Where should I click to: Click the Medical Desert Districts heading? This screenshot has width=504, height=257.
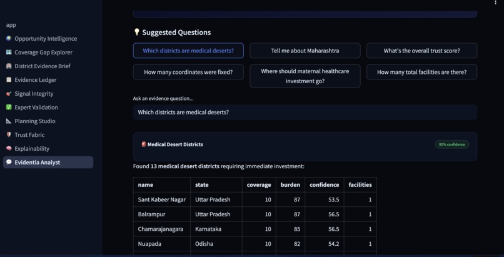click(175, 144)
